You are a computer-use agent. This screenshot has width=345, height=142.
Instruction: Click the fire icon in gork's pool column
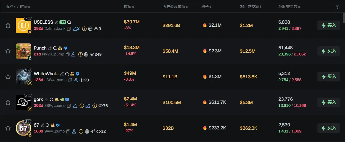pyautogui.click(x=205, y=102)
